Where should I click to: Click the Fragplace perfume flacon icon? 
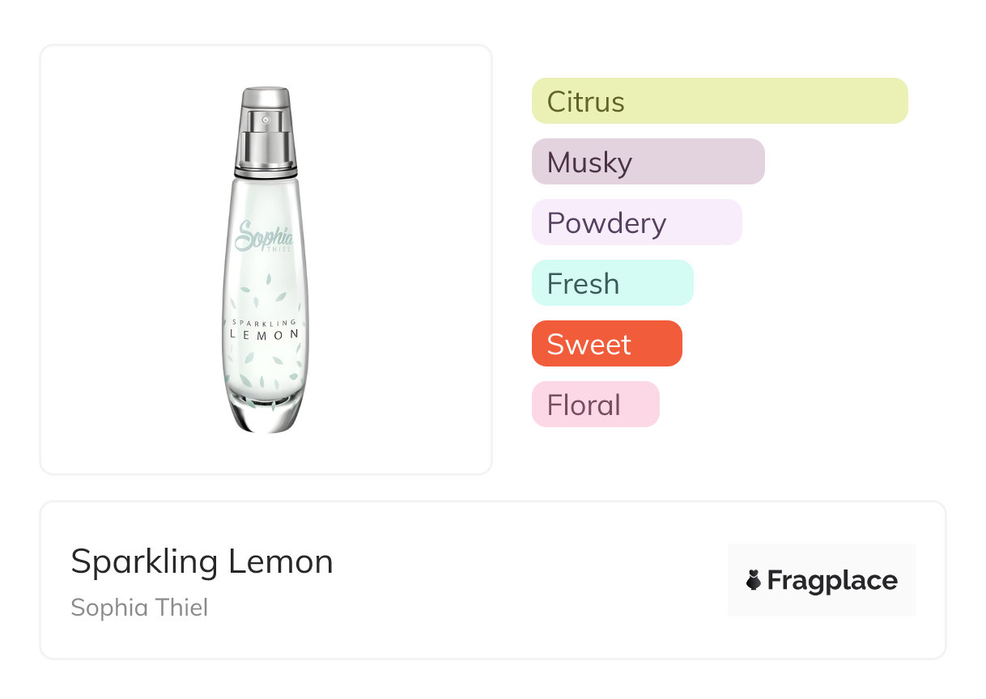click(754, 580)
